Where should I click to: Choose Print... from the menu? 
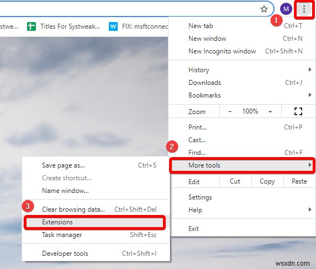pos(241,127)
